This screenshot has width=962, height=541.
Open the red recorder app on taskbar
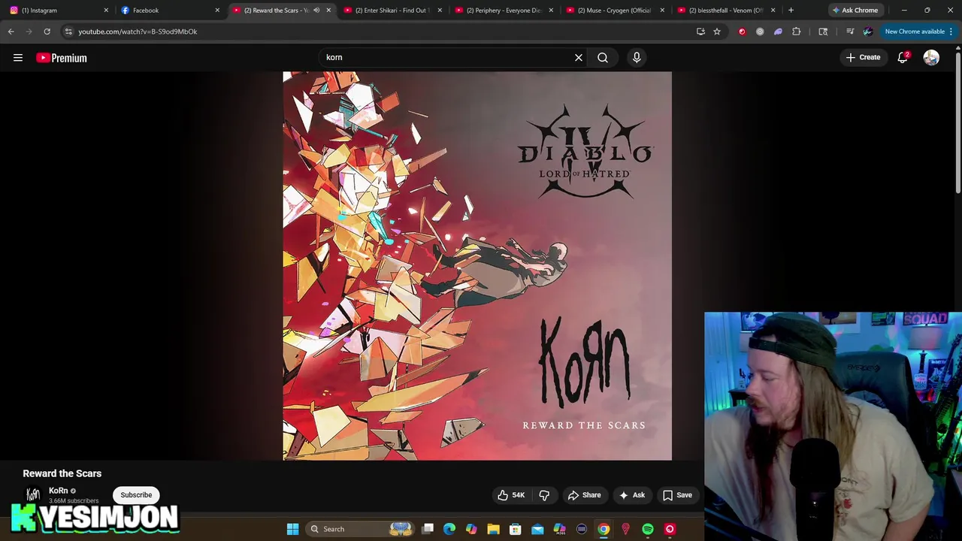pos(670,529)
